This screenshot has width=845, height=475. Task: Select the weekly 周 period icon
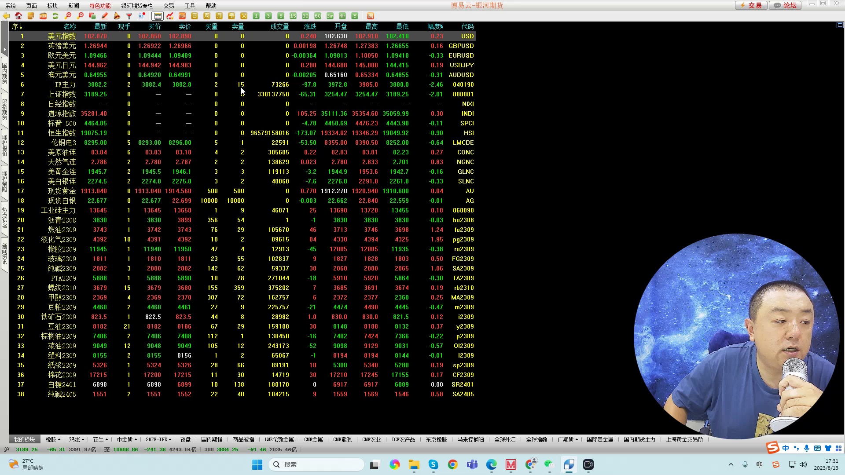207,16
